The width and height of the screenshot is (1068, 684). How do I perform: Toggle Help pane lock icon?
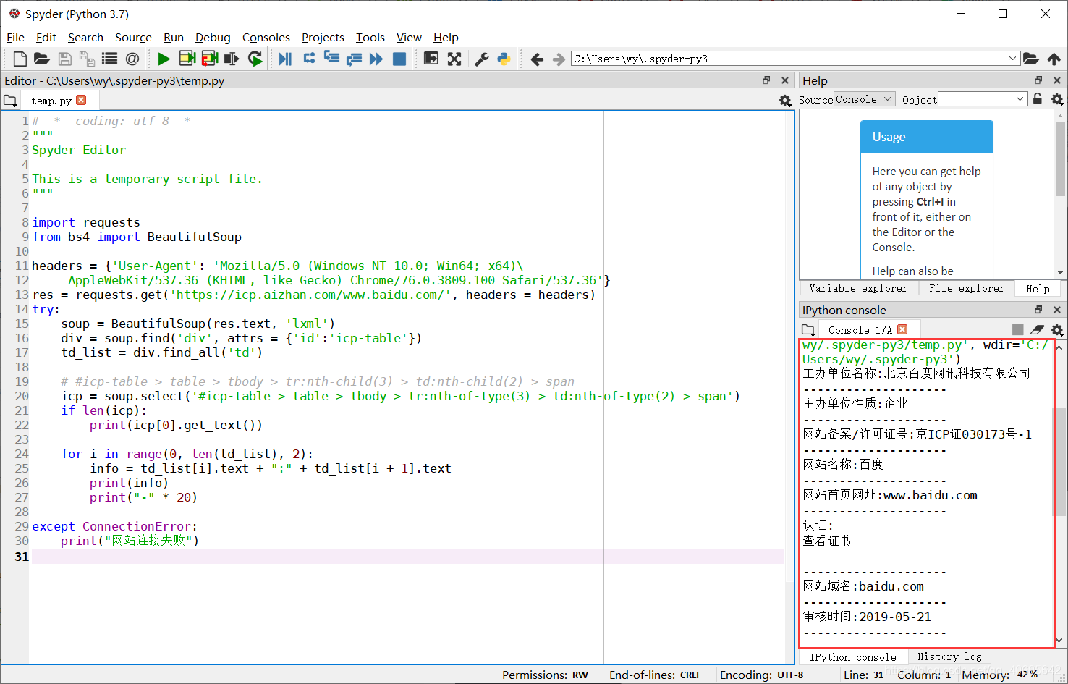point(1038,98)
